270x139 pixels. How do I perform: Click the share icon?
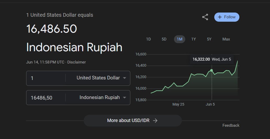pos(205,17)
